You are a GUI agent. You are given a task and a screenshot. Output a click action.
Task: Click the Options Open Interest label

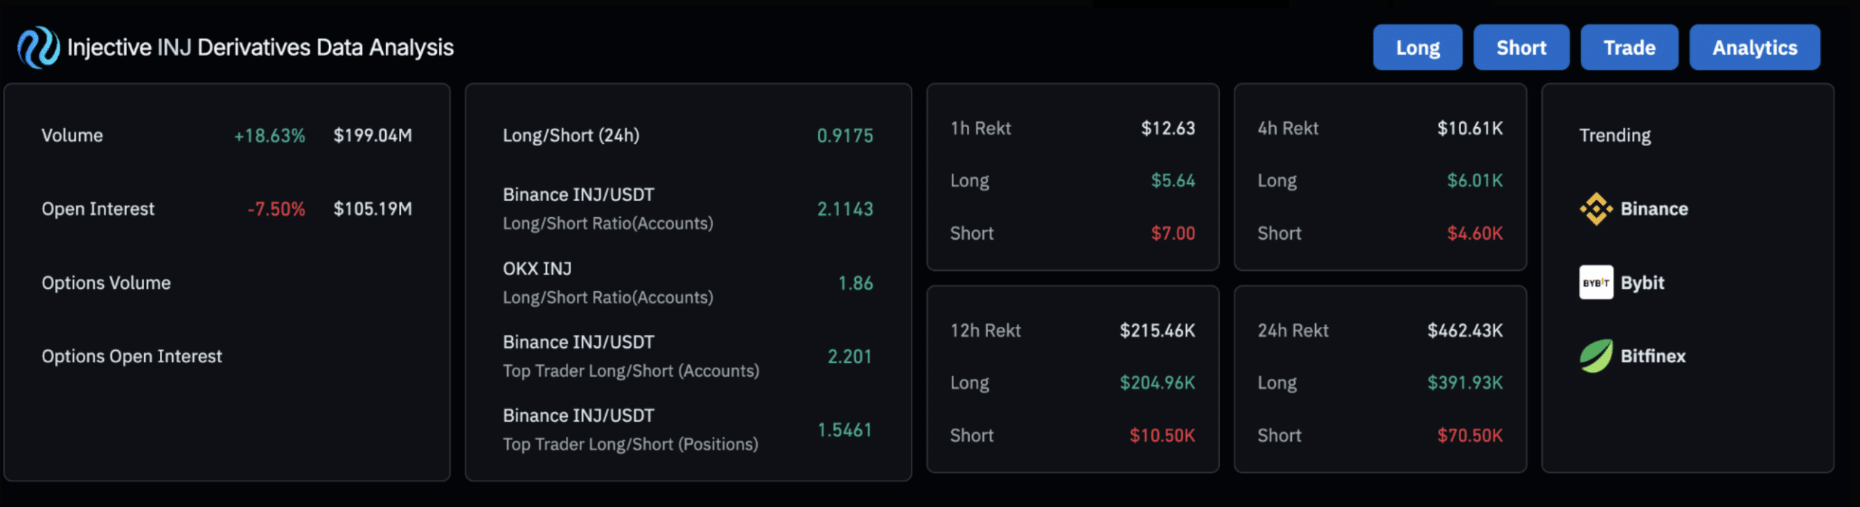tap(132, 356)
